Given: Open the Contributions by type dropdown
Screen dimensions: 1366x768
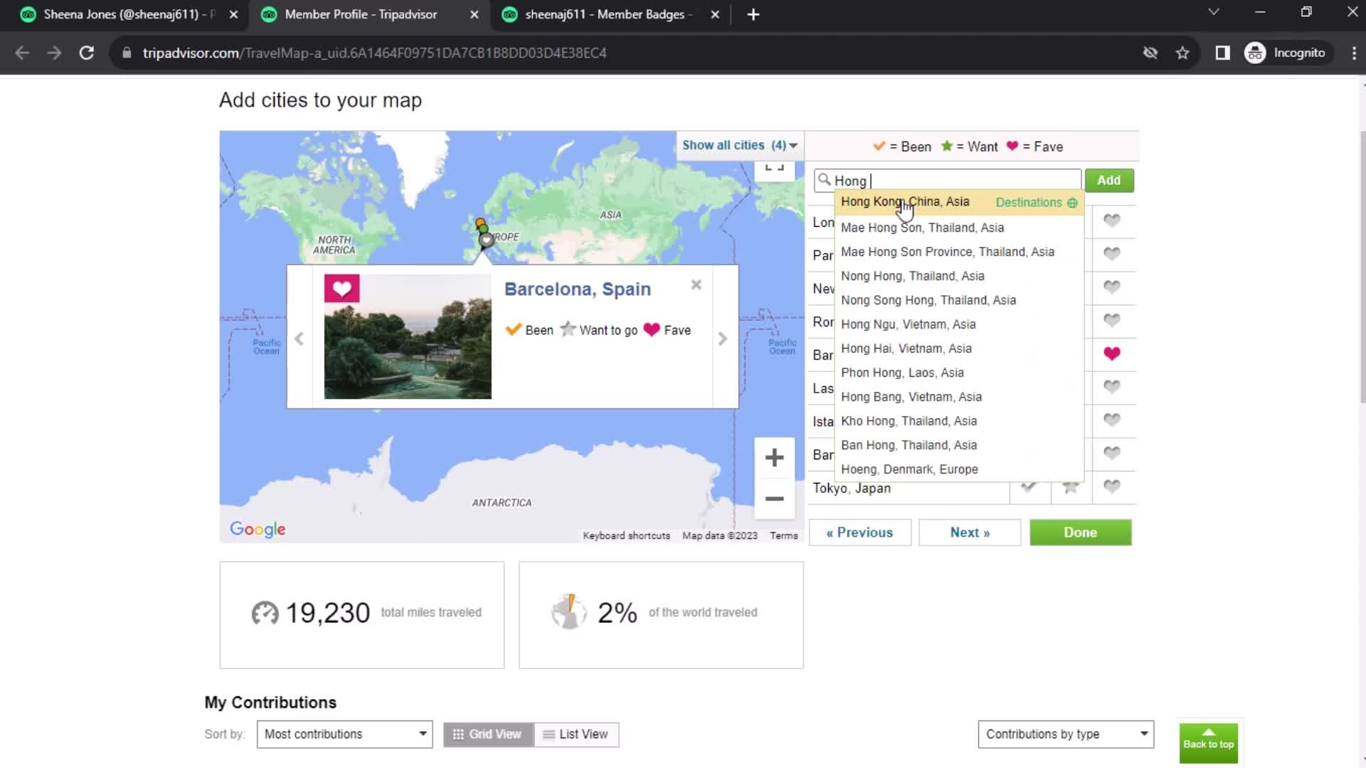Looking at the screenshot, I should [1066, 734].
